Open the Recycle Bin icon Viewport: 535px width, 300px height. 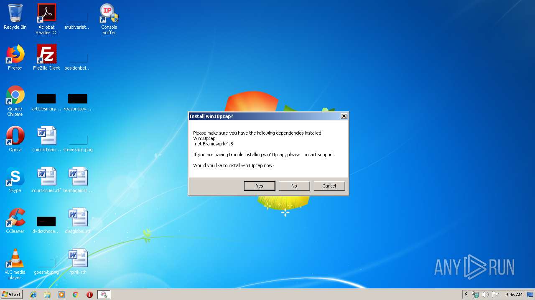click(15, 17)
